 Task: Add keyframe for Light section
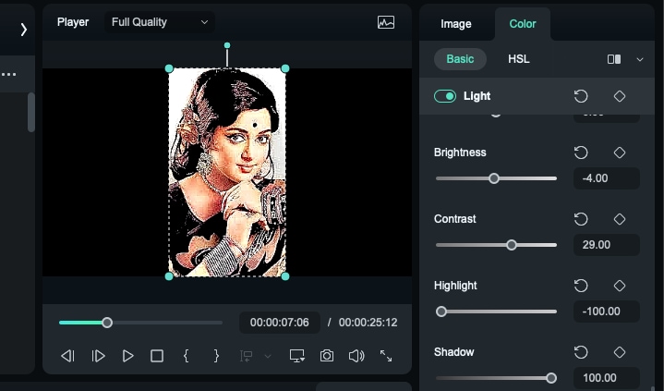tap(620, 96)
